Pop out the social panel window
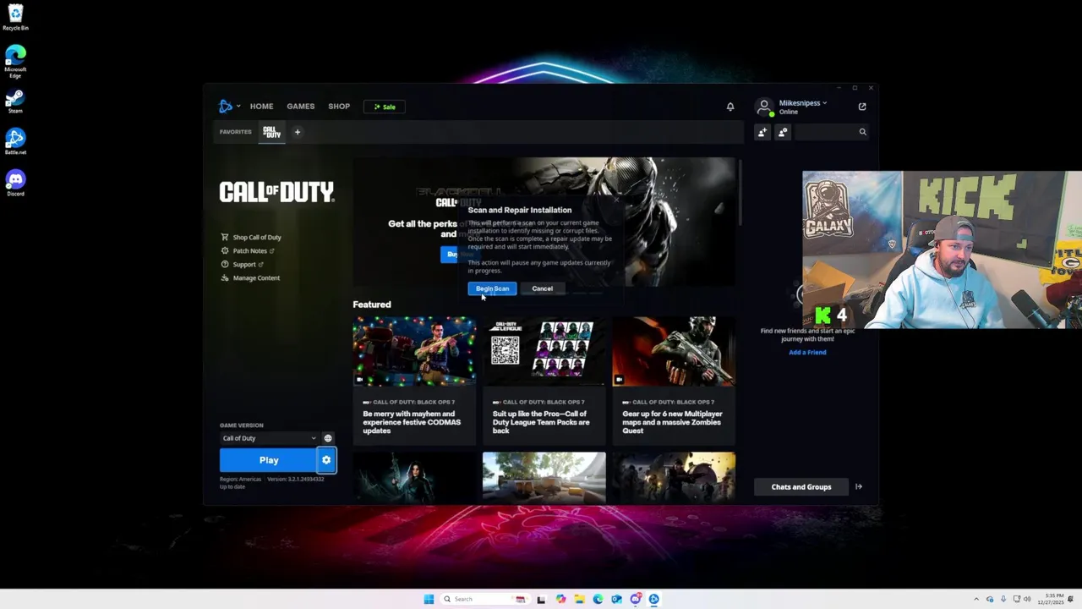 (862, 107)
